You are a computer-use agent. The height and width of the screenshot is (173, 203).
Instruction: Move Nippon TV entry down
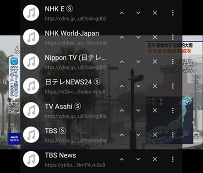(138, 62)
